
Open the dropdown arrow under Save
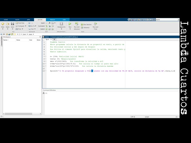point(13,29)
